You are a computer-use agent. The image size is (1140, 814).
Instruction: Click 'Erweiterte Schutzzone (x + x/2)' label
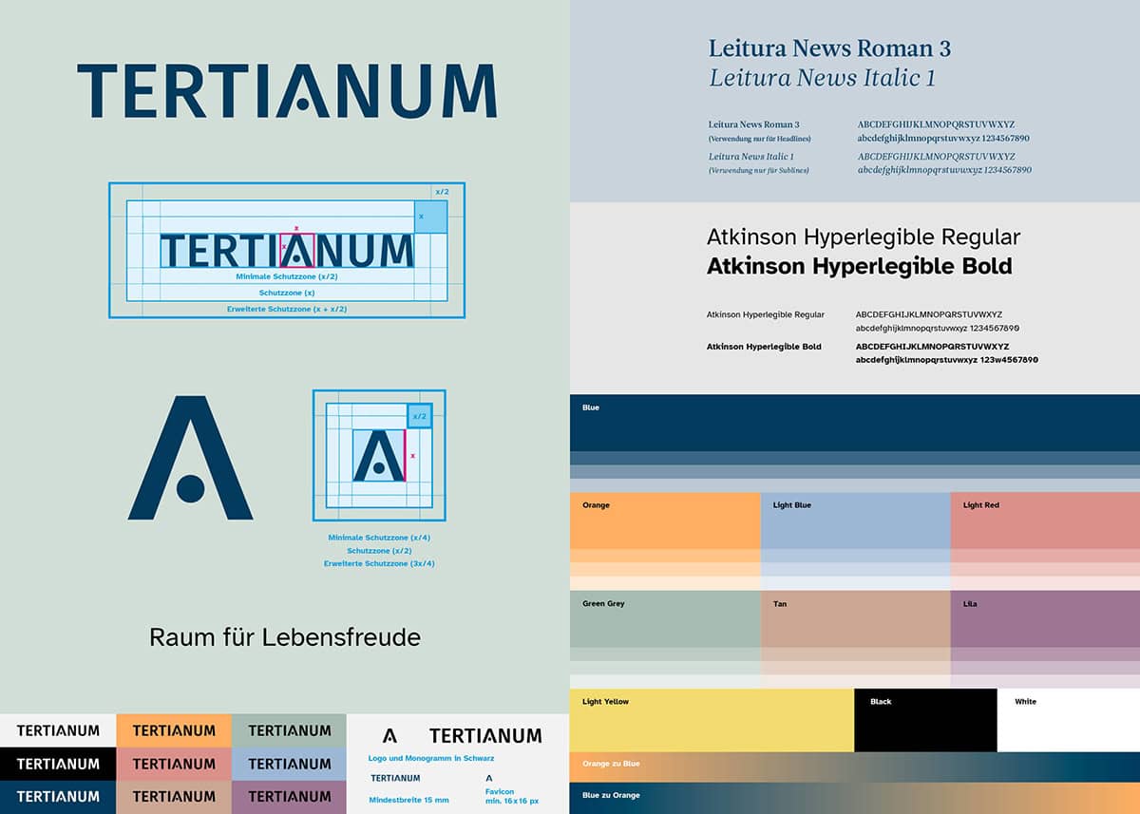[x=287, y=310]
